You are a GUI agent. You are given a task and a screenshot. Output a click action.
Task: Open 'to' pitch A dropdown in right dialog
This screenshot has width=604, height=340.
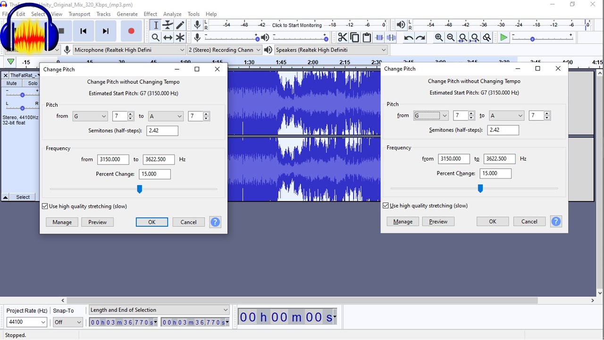[506, 115]
